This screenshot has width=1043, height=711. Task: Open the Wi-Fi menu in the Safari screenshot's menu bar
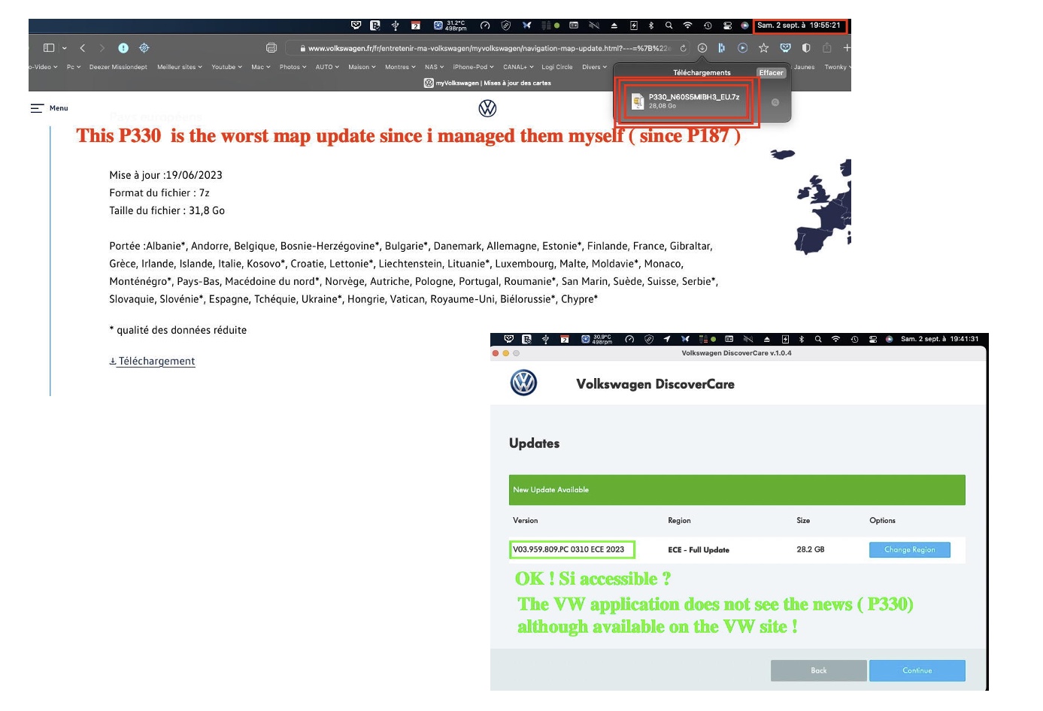687,26
